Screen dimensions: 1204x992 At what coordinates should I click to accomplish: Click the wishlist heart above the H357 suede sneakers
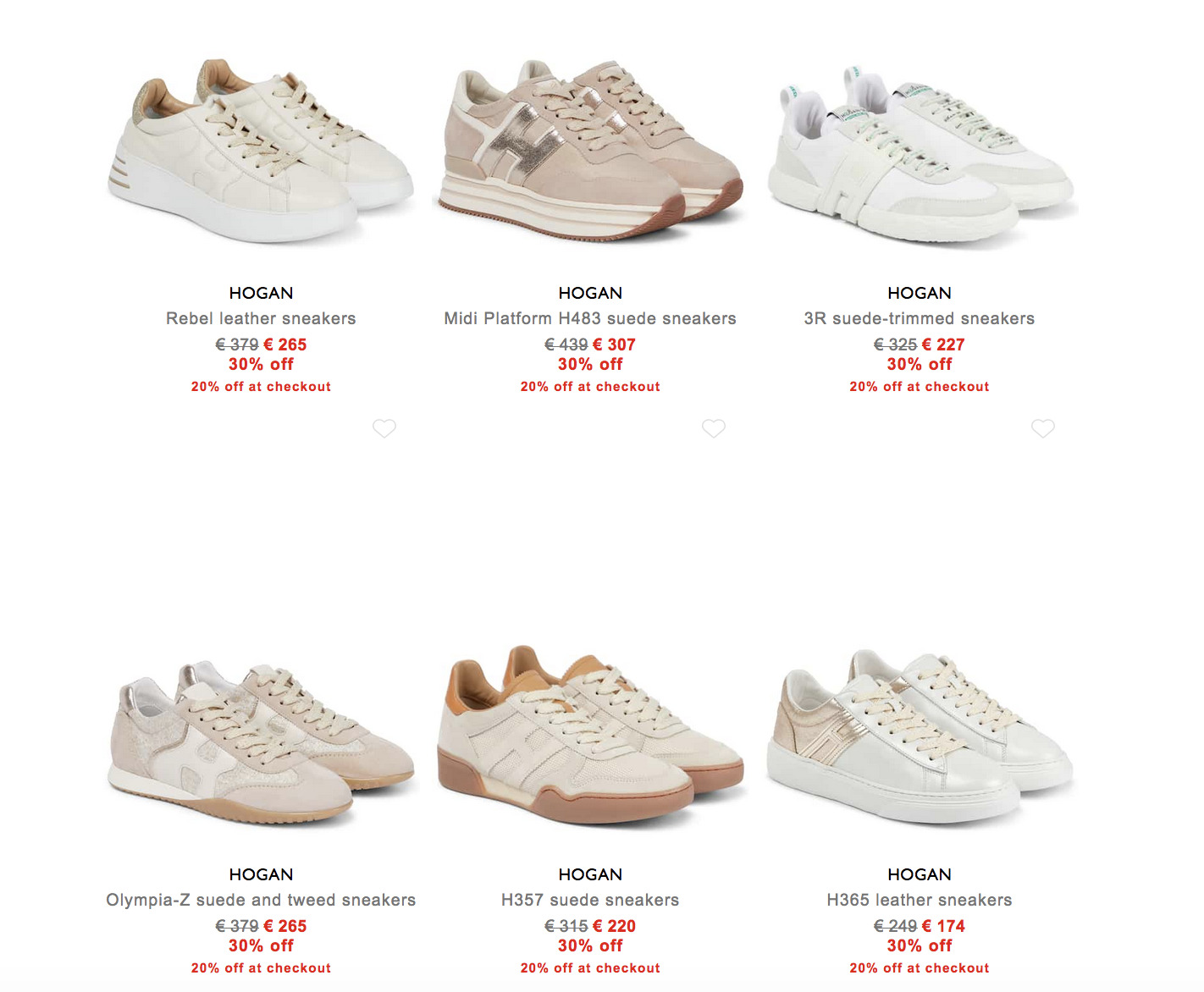(714, 428)
